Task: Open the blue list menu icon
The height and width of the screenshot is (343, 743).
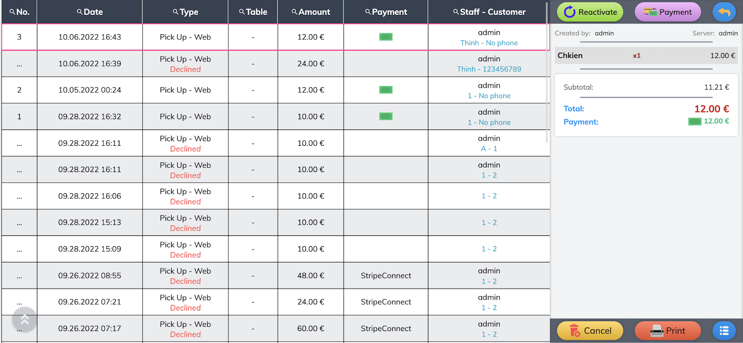Action: tap(724, 331)
